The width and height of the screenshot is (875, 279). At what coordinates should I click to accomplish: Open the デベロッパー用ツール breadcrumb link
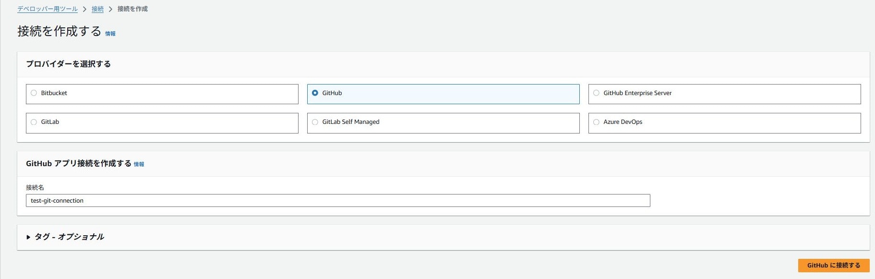pos(48,9)
